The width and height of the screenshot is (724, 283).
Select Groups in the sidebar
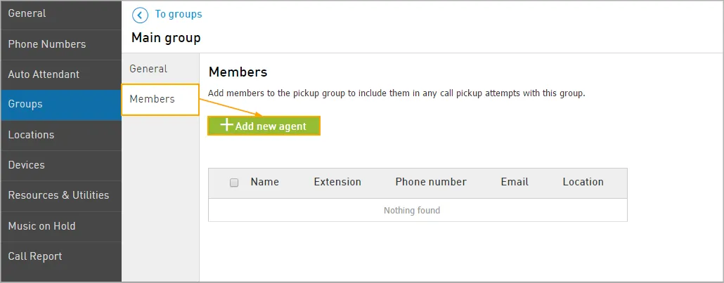tap(61, 105)
